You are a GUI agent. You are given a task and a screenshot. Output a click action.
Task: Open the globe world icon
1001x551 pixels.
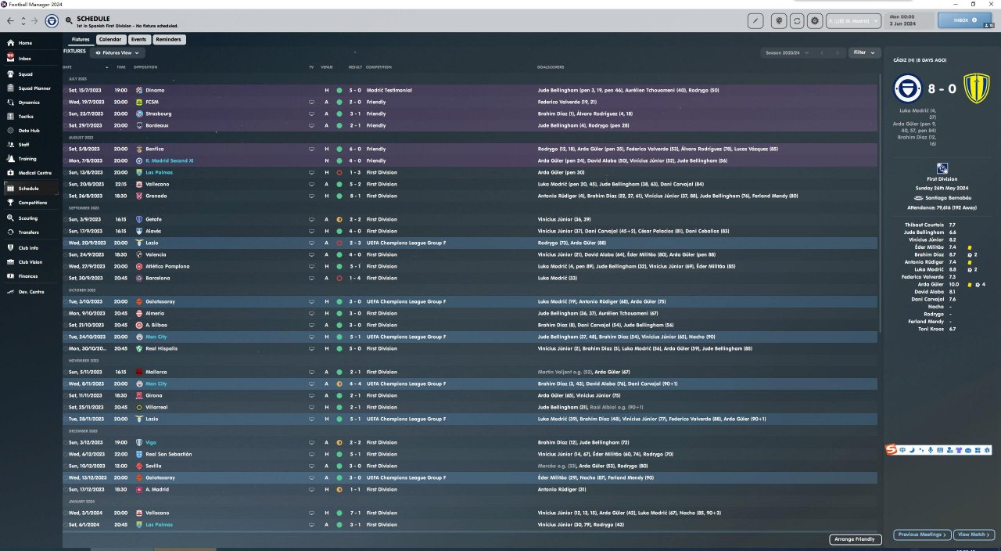pyautogui.click(x=779, y=21)
